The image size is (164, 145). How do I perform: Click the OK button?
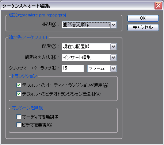pyautogui.click(x=143, y=18)
